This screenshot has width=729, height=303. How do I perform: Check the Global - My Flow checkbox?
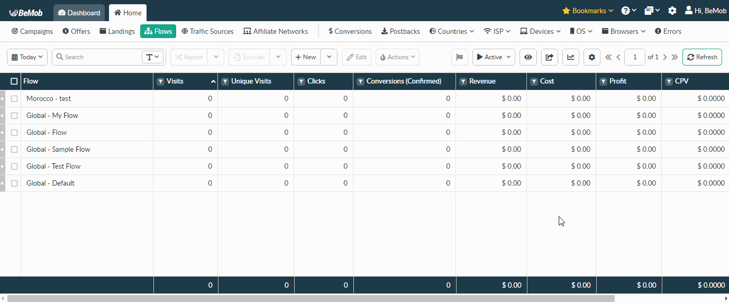[14, 115]
